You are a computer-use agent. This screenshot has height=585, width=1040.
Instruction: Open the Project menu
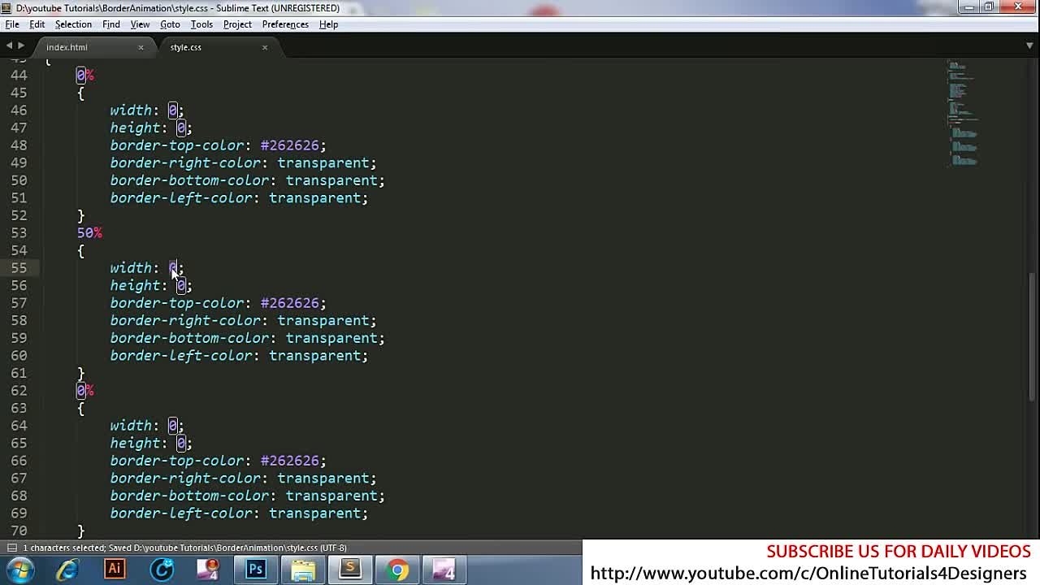pos(237,24)
